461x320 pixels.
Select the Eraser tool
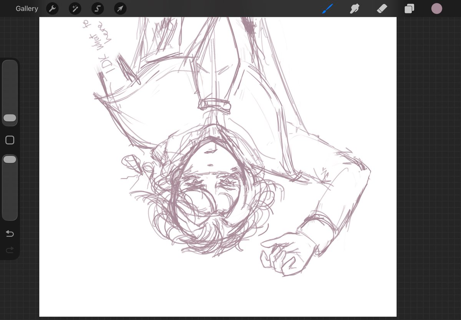(382, 8)
